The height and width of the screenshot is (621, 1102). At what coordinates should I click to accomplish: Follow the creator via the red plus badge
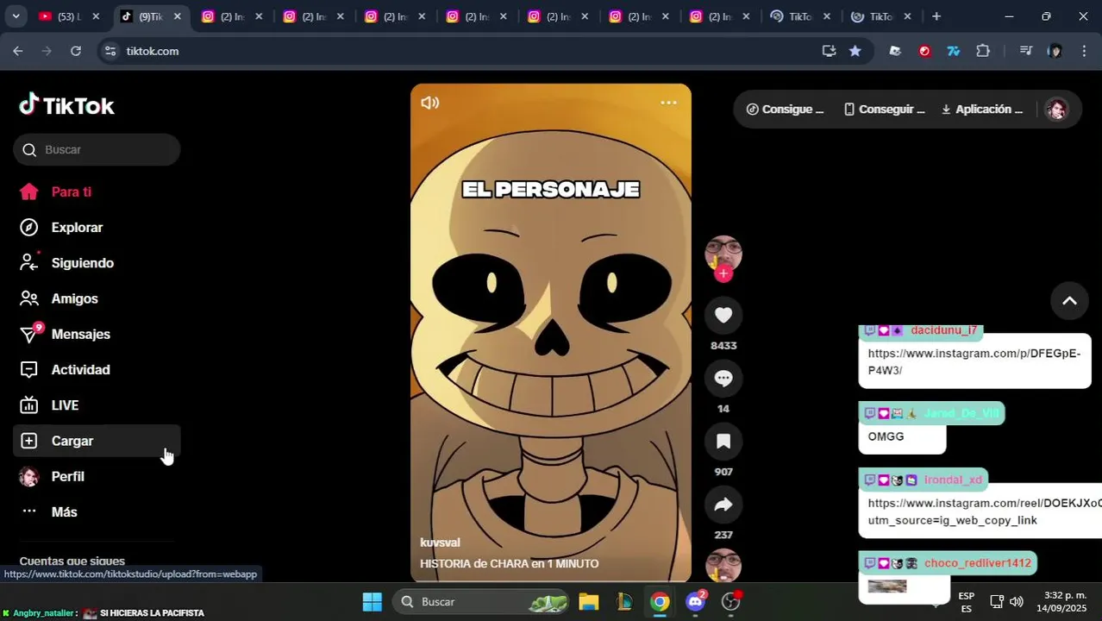[x=723, y=273]
